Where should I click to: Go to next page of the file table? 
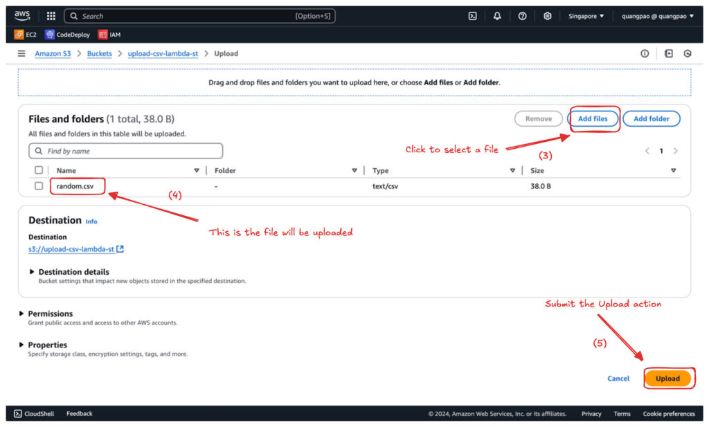675,151
